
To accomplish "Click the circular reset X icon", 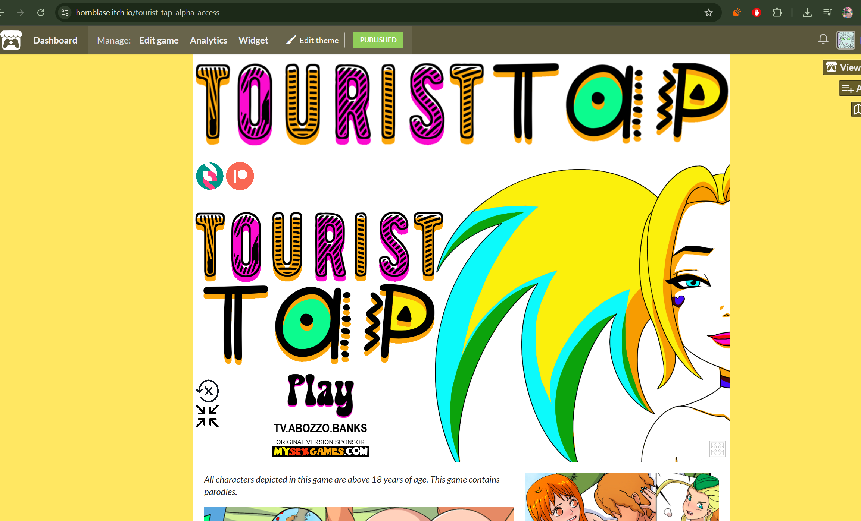I will 208,391.
